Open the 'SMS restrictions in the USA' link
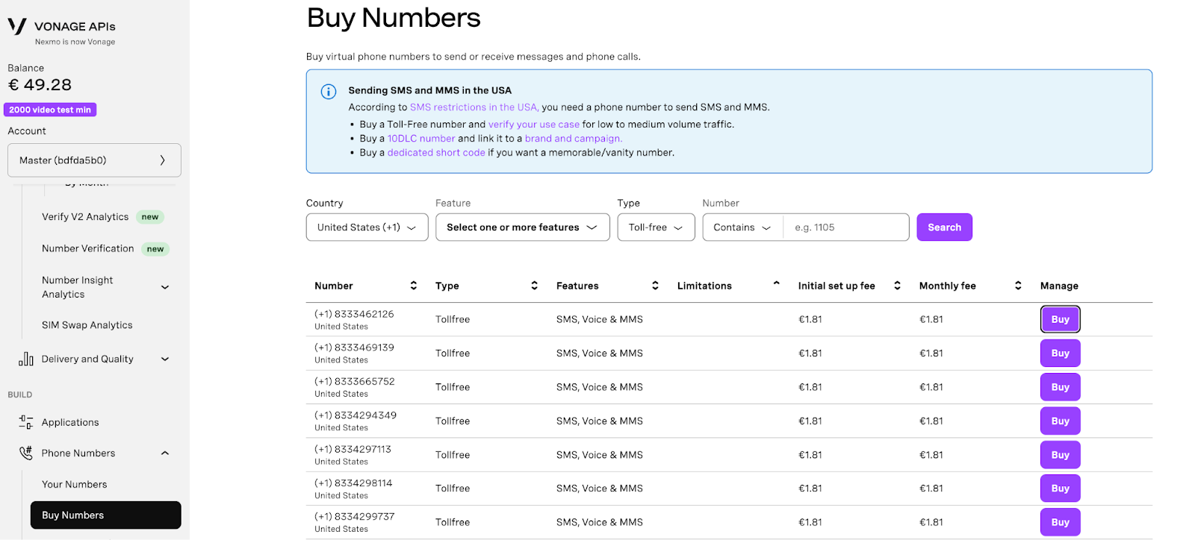The height and width of the screenshot is (540, 1195). tap(474, 107)
